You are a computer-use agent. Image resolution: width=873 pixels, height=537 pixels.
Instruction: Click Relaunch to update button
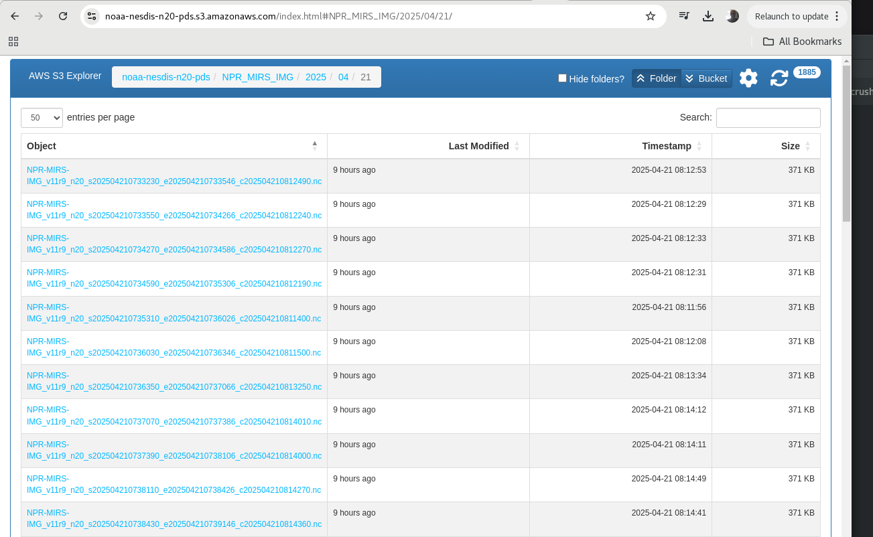click(x=791, y=16)
